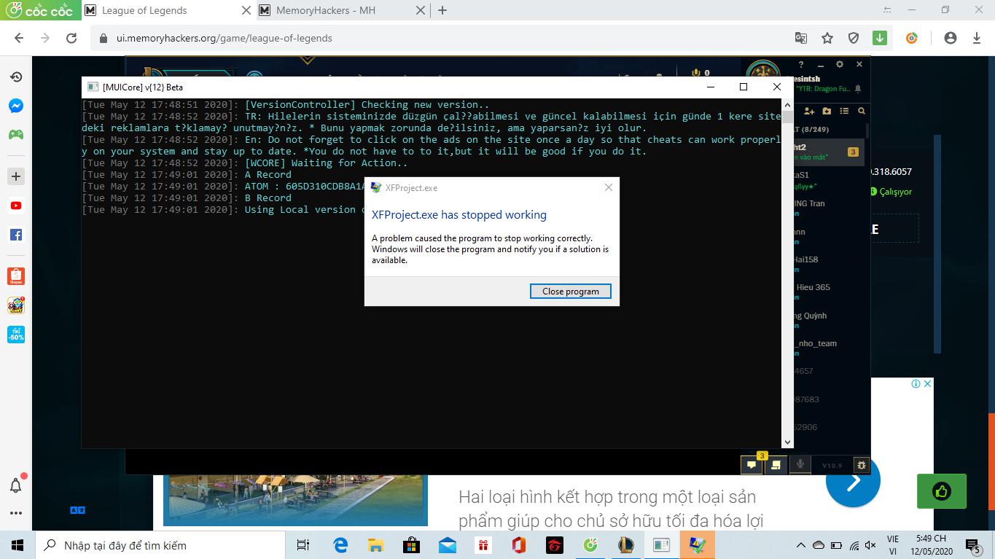Click the add friend icon in League client

click(809, 111)
